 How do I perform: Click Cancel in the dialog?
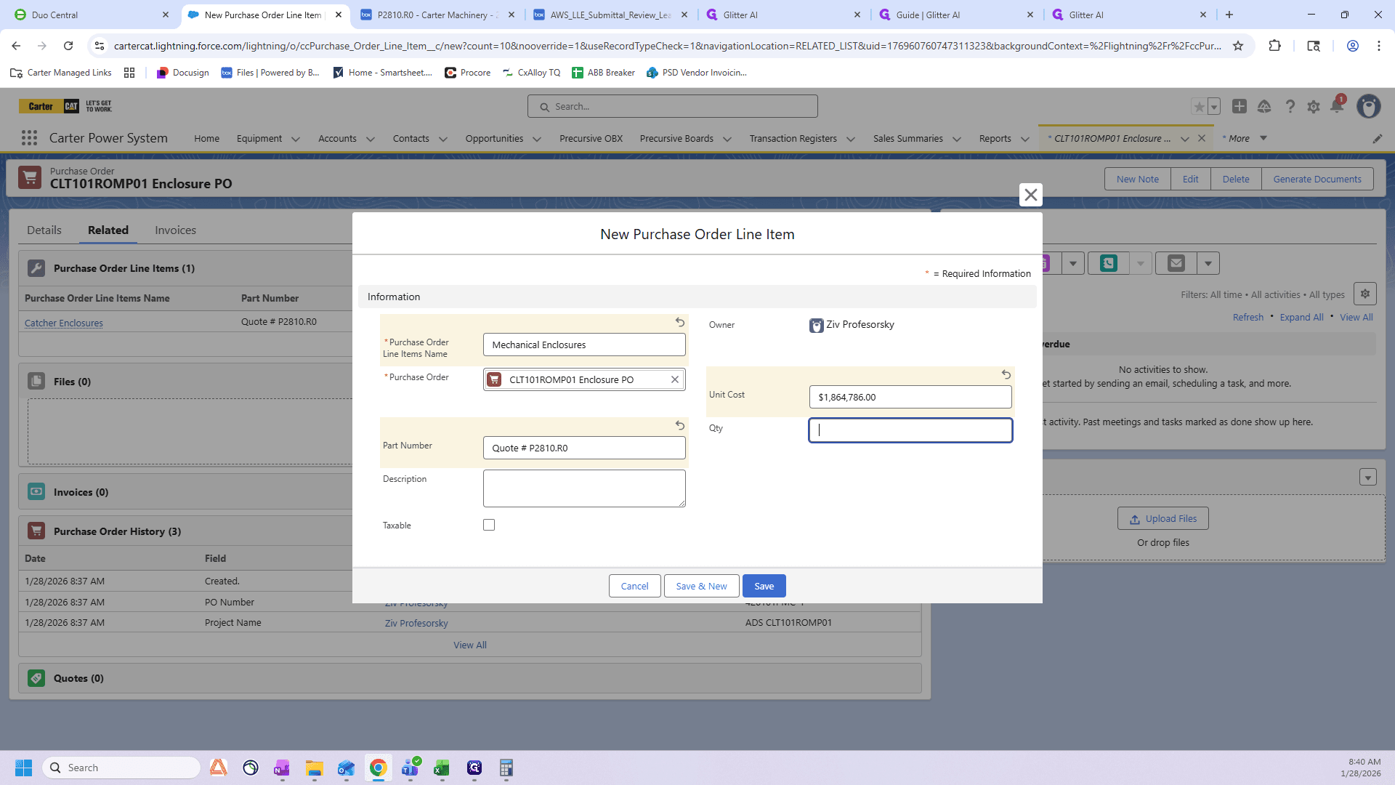coord(634,586)
